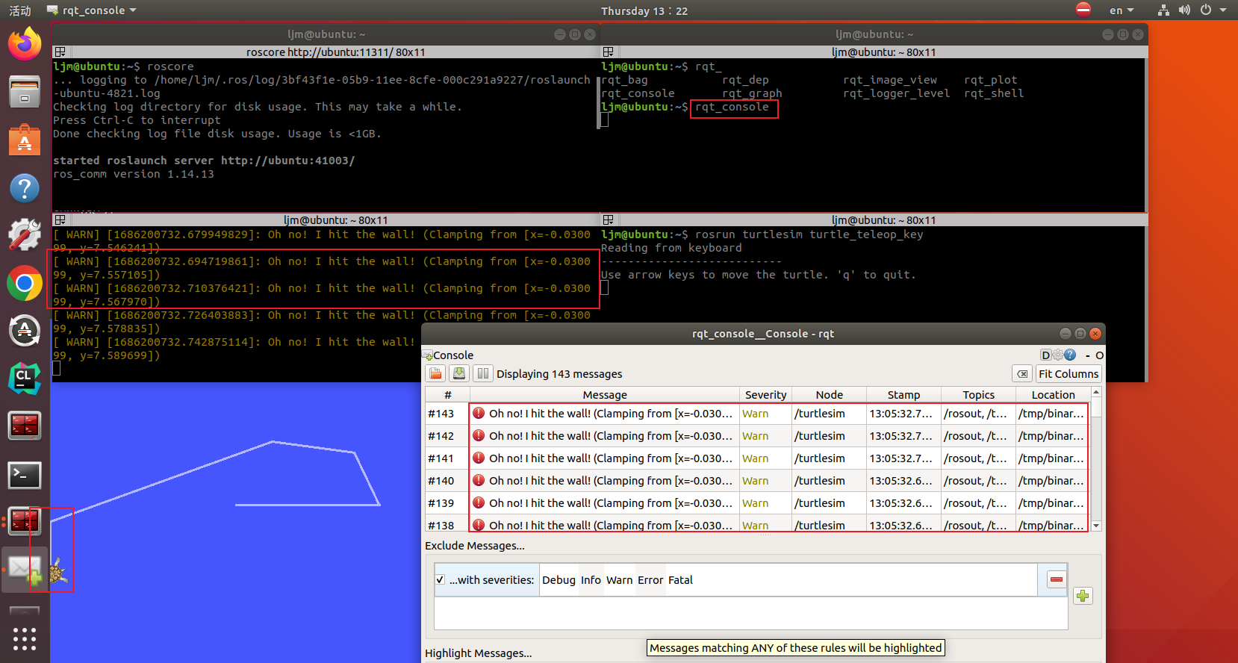Show Applications grid in the dock
1238x663 pixels.
[x=25, y=639]
